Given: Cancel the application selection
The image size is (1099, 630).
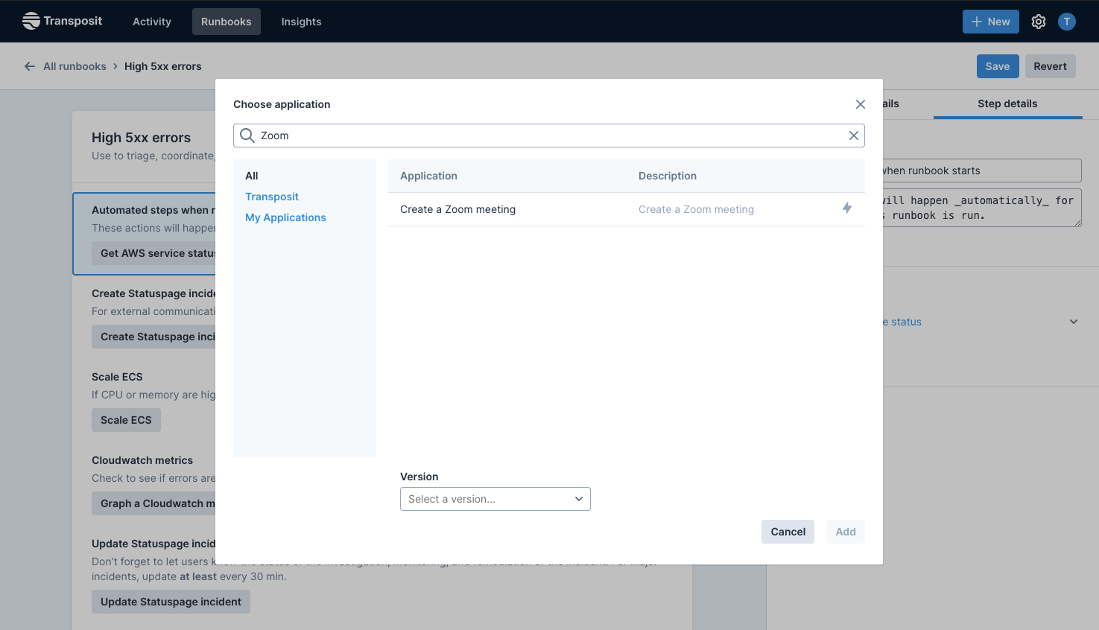Looking at the screenshot, I should pyautogui.click(x=788, y=532).
